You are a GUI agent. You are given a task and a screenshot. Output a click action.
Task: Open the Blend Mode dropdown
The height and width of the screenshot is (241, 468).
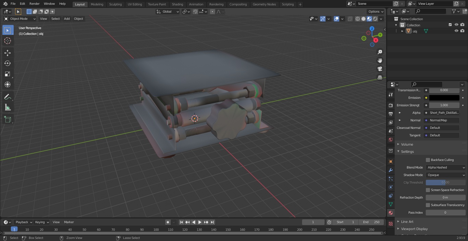click(446, 168)
